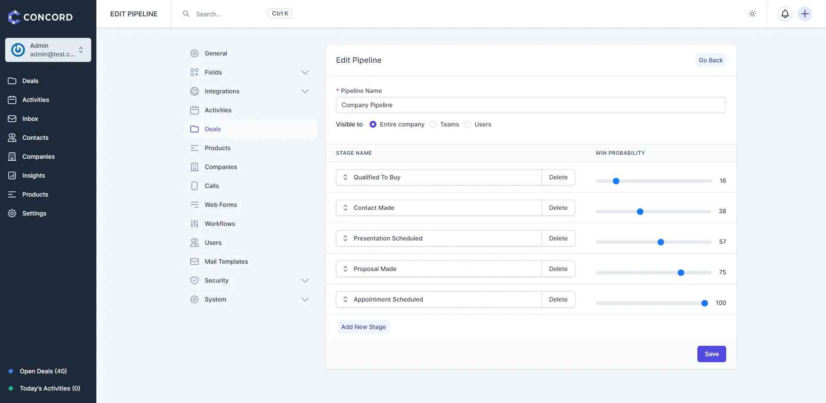The image size is (826, 403).
Task: Delete the Qualified To Buy stage
Action: (x=558, y=177)
